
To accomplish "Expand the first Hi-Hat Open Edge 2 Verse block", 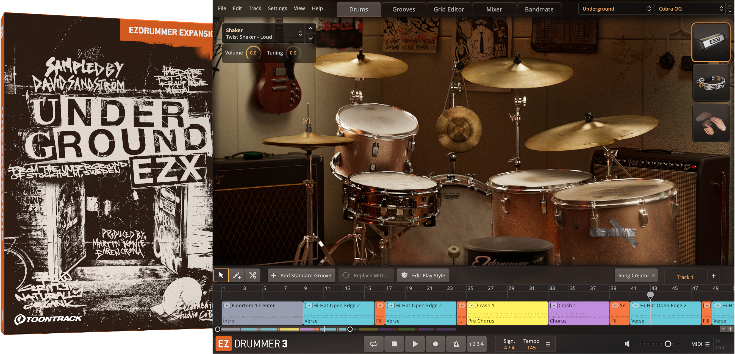I will [309, 305].
